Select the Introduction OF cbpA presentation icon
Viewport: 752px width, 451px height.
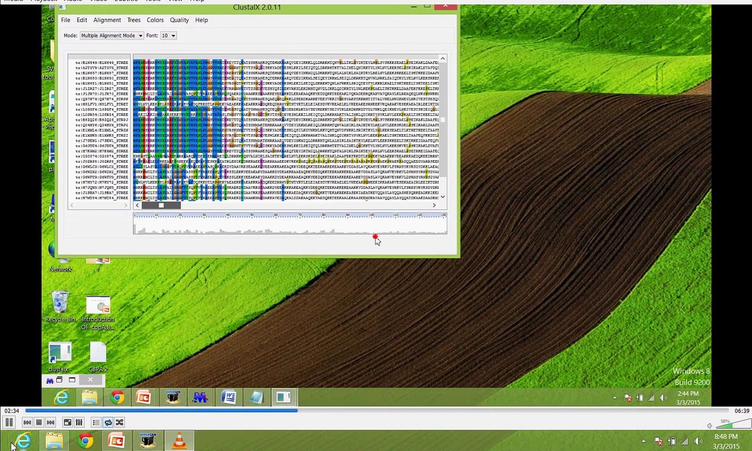pyautogui.click(x=98, y=314)
